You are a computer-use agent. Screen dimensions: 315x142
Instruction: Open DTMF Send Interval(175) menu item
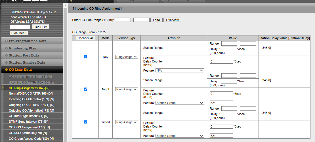point(28,122)
